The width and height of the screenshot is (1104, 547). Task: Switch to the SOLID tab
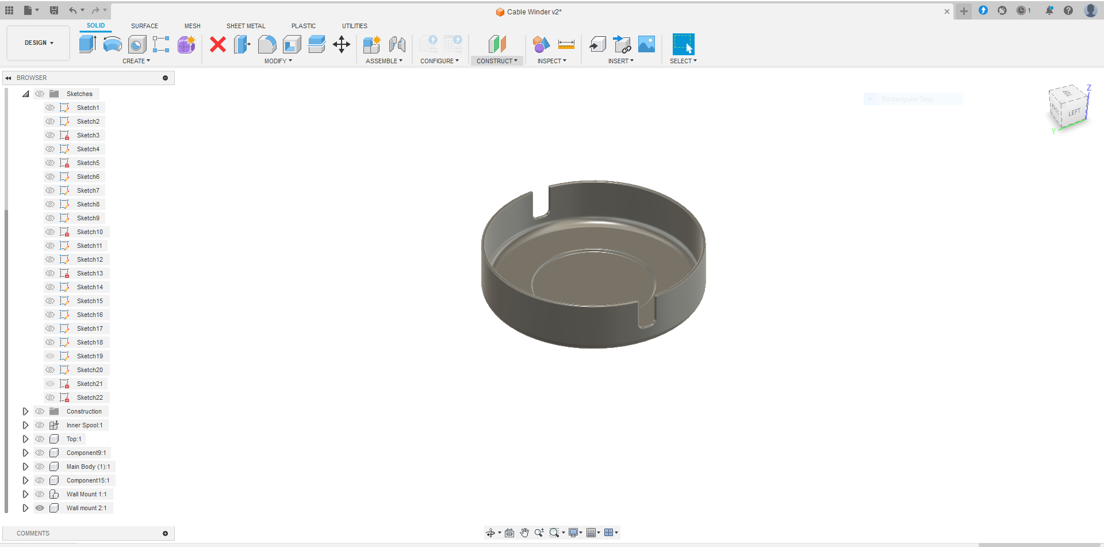coord(96,26)
